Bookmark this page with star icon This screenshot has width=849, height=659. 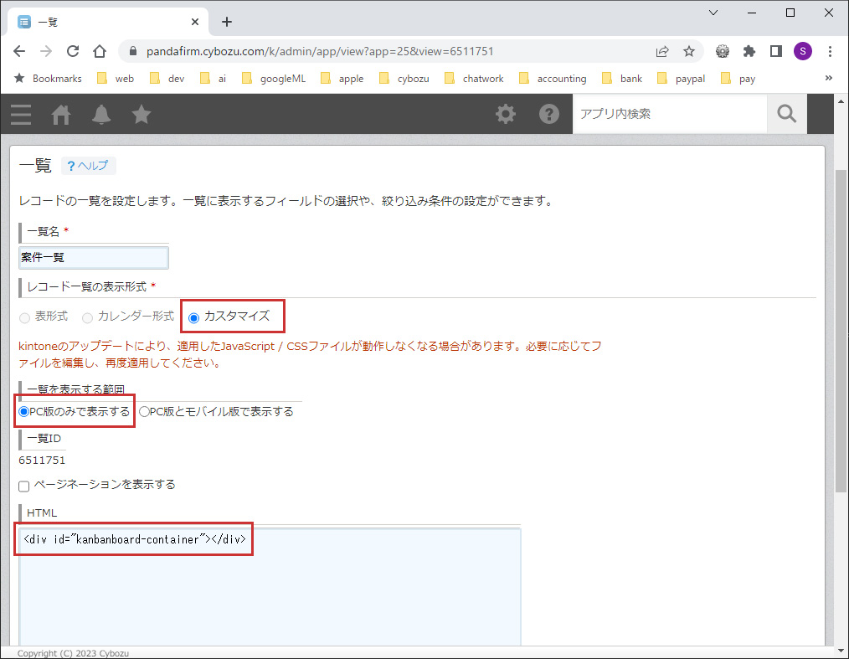[689, 51]
